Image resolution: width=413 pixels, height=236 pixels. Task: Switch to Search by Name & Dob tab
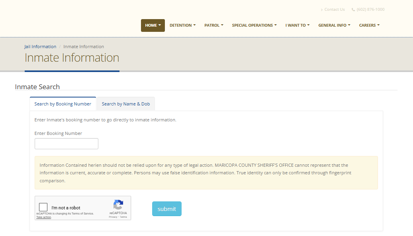pos(126,104)
